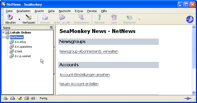Open the Abrufen dropdown arrow
The width and height of the screenshot is (197, 103).
pos(19,19)
